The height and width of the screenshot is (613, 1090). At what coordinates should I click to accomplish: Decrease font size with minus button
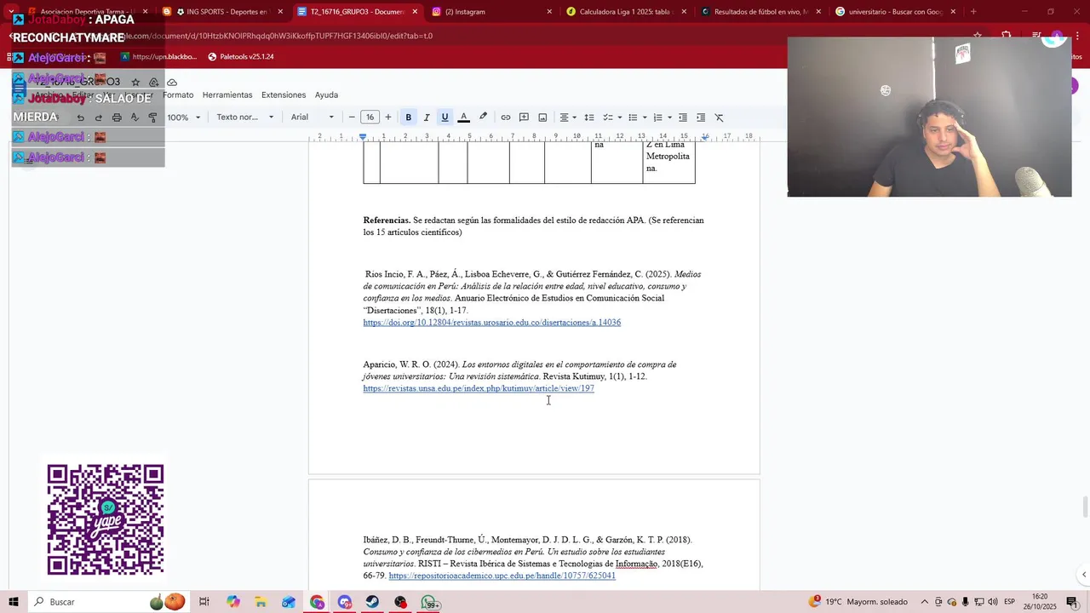tap(352, 117)
